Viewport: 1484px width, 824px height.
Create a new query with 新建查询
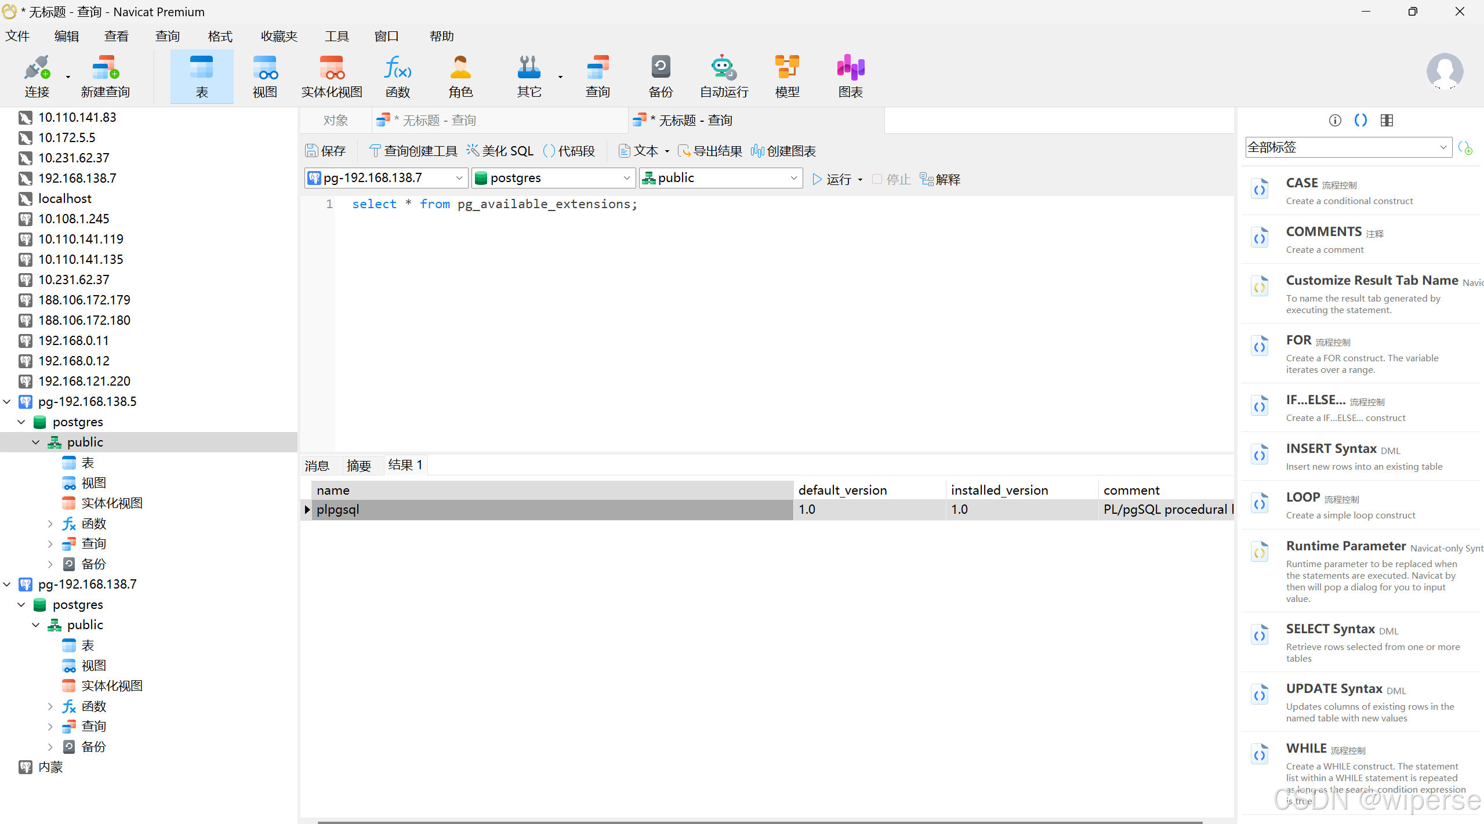pyautogui.click(x=104, y=75)
